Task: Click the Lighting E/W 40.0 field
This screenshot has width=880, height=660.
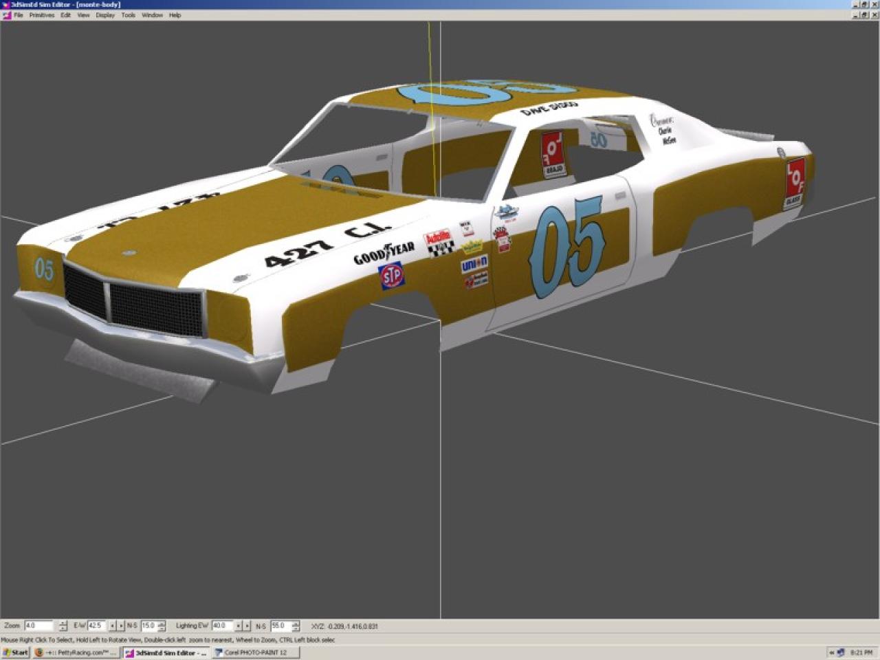Action: pos(221,626)
